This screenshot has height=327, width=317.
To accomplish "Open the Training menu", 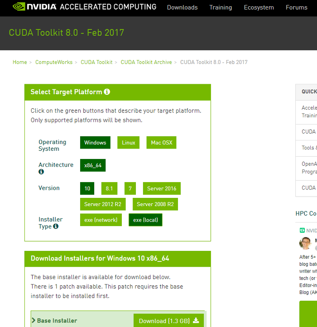I will pos(221,8).
